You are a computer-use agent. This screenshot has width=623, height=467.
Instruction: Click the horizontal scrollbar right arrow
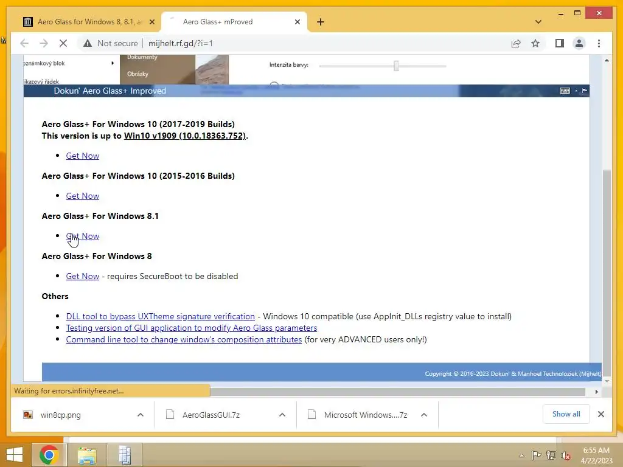(596, 392)
